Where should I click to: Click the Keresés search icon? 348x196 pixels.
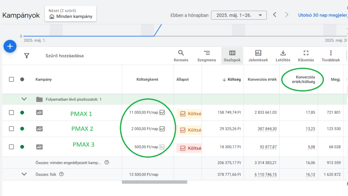[181, 56]
